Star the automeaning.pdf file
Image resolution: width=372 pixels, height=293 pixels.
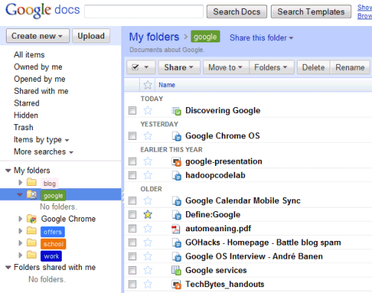pos(148,228)
